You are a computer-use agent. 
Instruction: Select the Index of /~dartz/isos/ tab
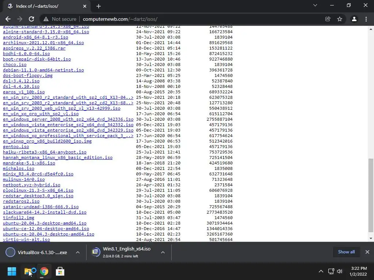[46, 6]
